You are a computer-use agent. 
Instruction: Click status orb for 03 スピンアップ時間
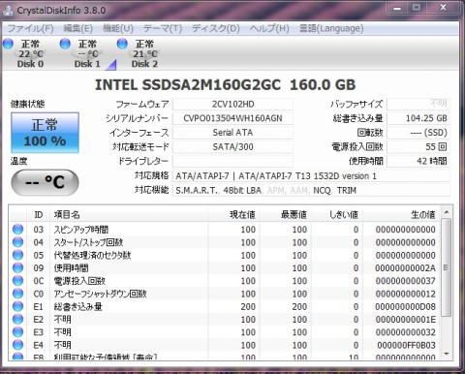(x=17, y=230)
